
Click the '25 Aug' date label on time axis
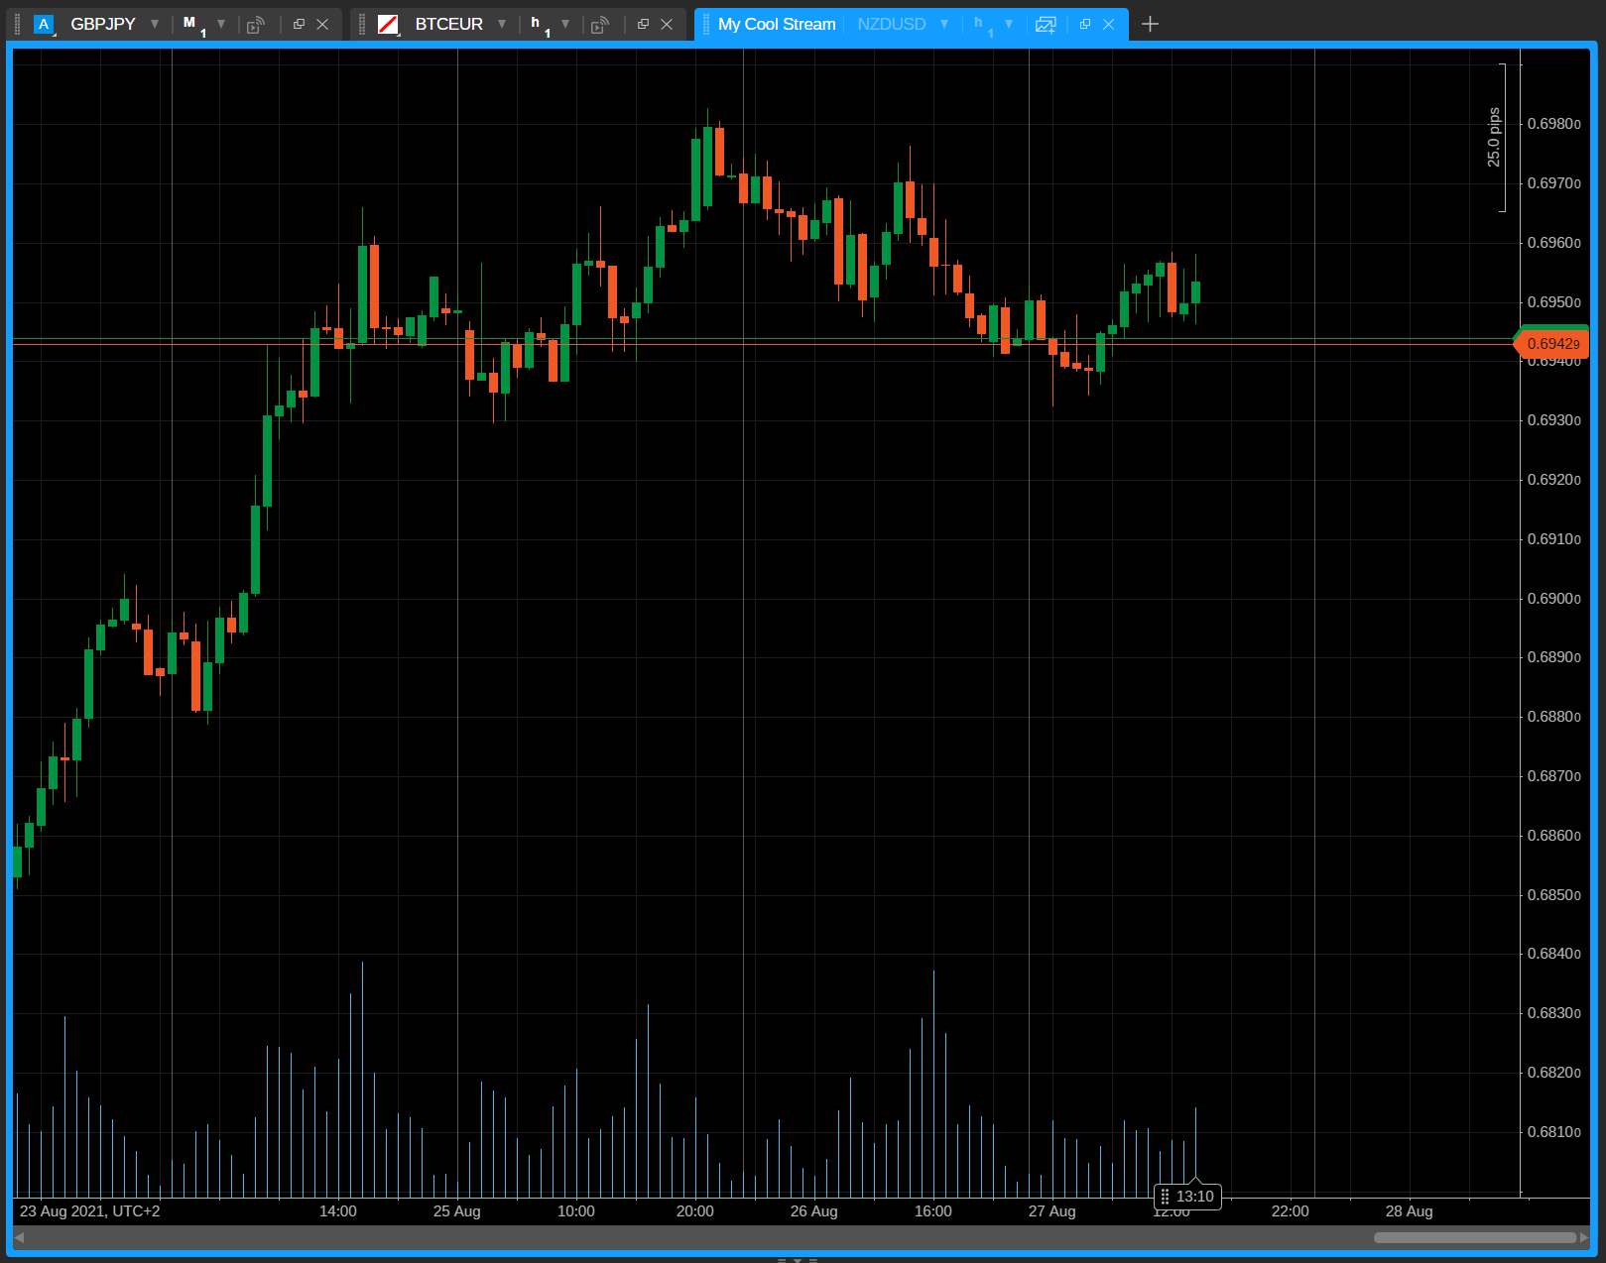tap(457, 1211)
